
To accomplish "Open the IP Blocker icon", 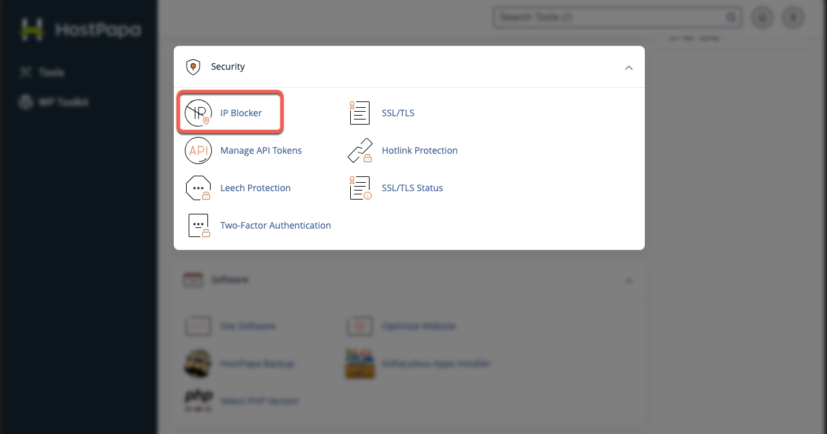I will [198, 113].
